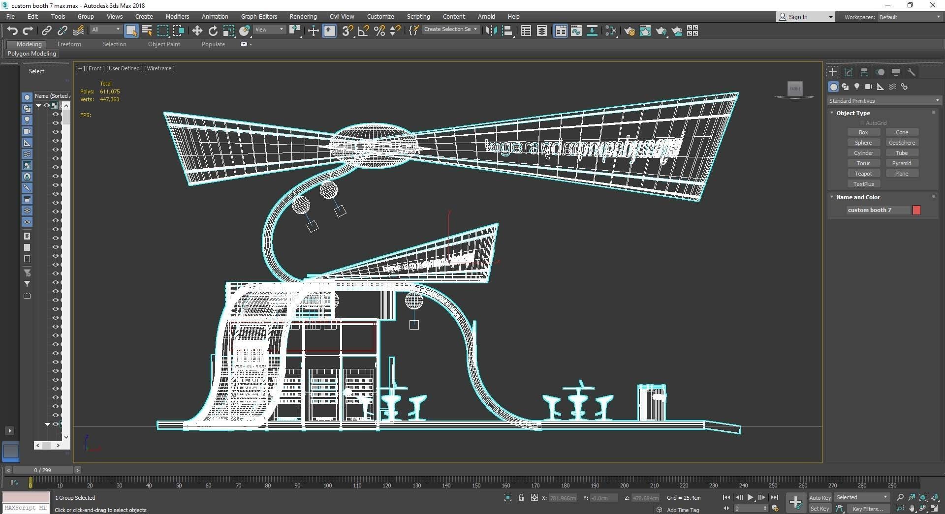945x514 pixels.
Task: Open the Rendering menu
Action: click(x=303, y=16)
